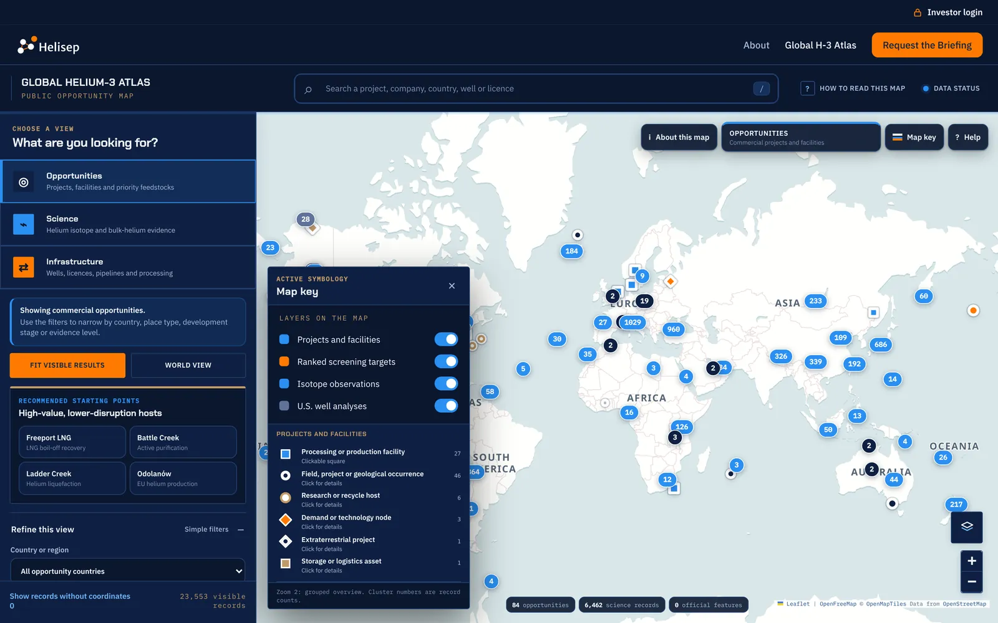998x623 pixels.
Task: Click Field, project or geological occurrence icon
Action: pos(286,476)
